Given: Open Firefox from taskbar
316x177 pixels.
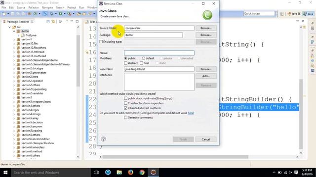Looking at the screenshot, I should pos(130,173).
